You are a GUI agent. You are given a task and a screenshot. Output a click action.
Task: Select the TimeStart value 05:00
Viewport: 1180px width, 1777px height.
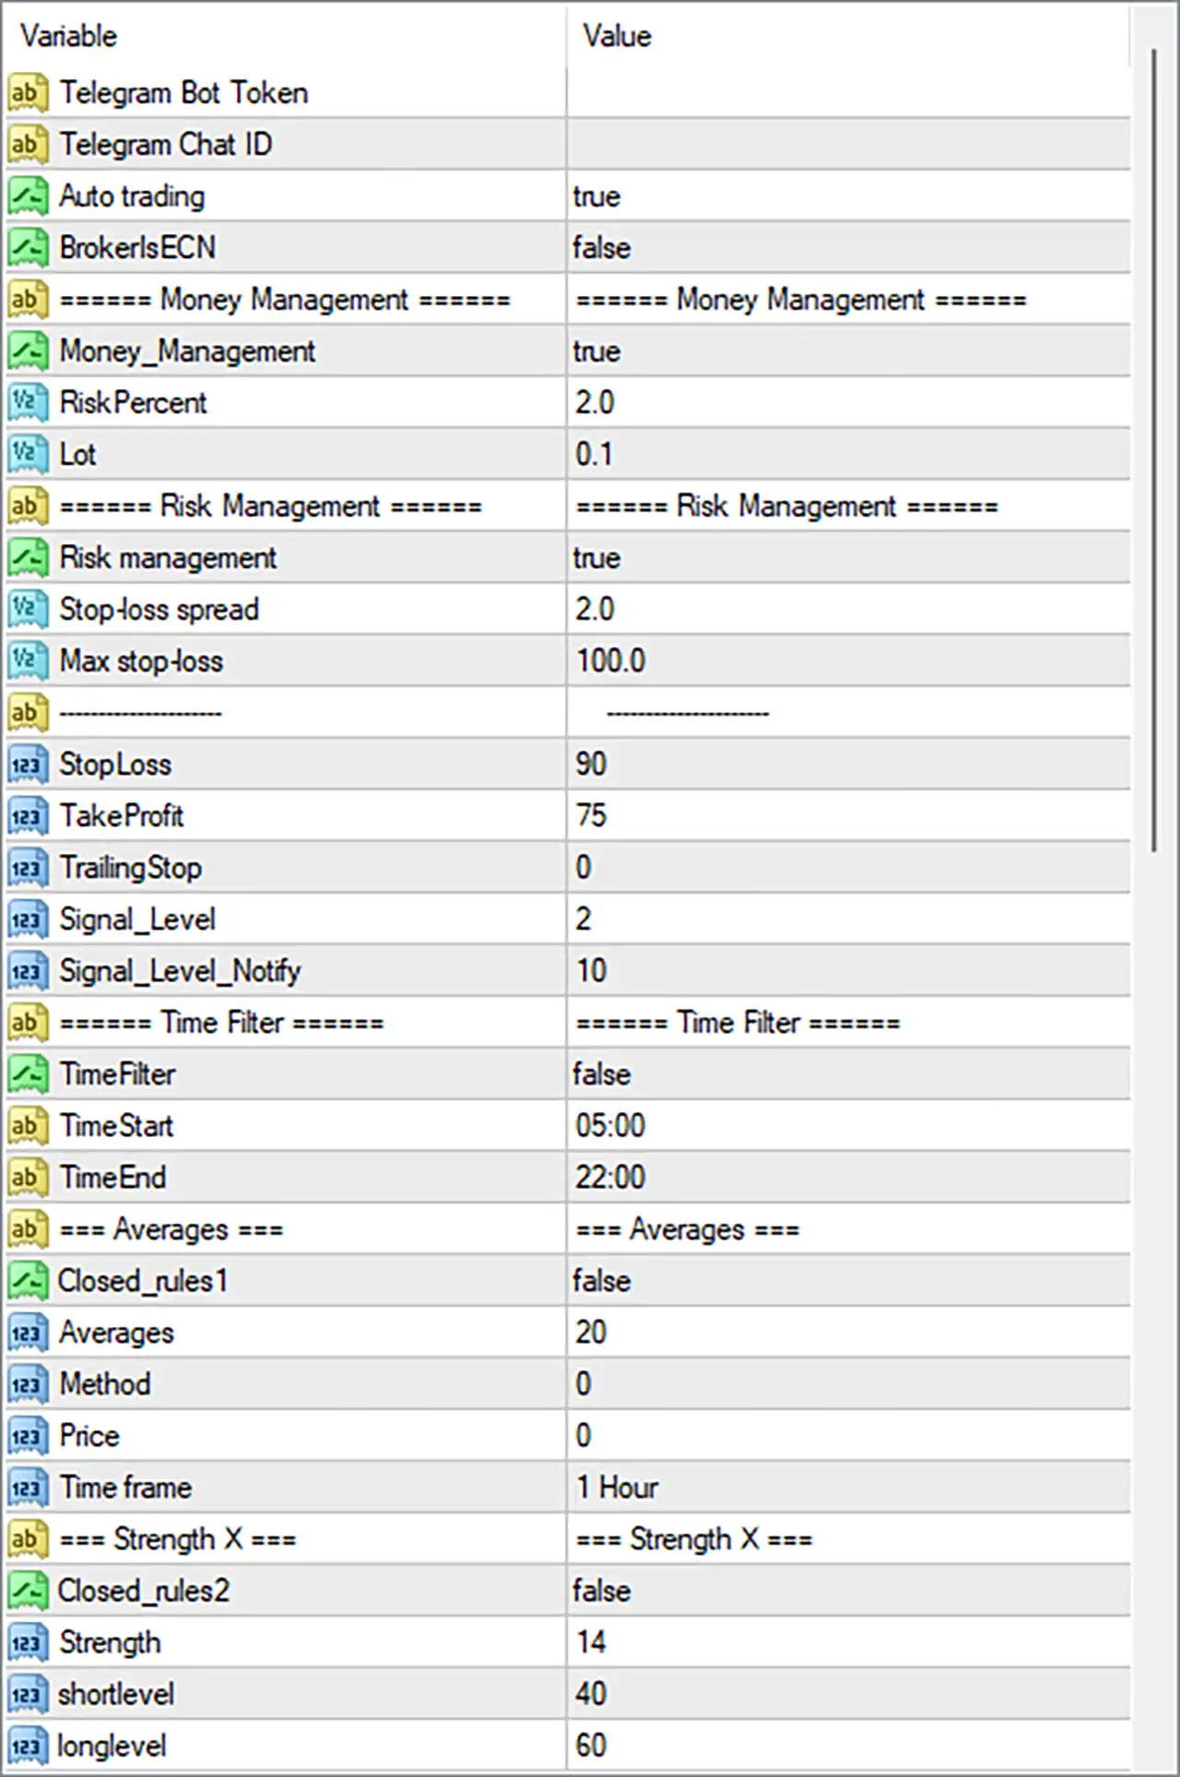610,1126
